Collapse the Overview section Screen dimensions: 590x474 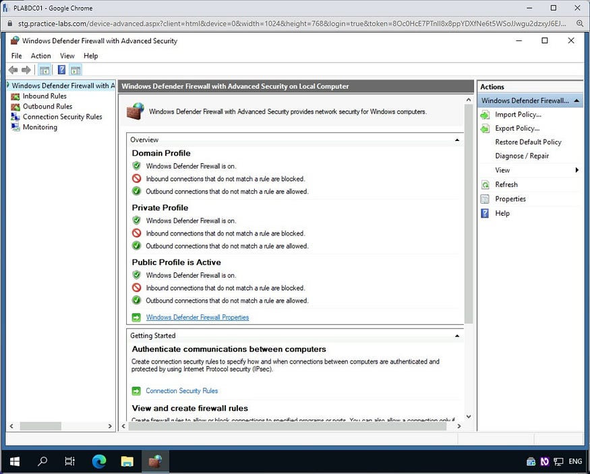click(x=457, y=140)
